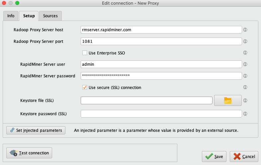Click info icon next to secure SSL connection
The height and width of the screenshot is (165, 261).
(x=245, y=87)
